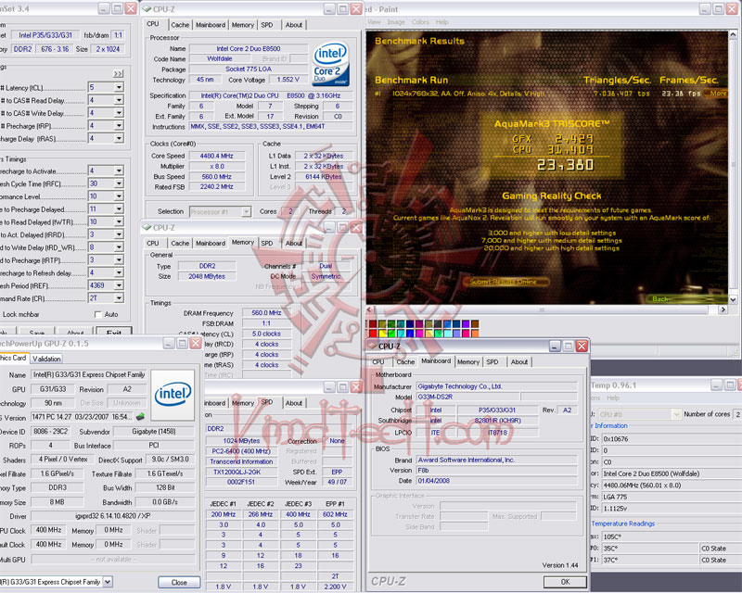The image size is (742, 593).
Task: Close the Mainboard CPU-Z window with X
Action: tap(582, 347)
